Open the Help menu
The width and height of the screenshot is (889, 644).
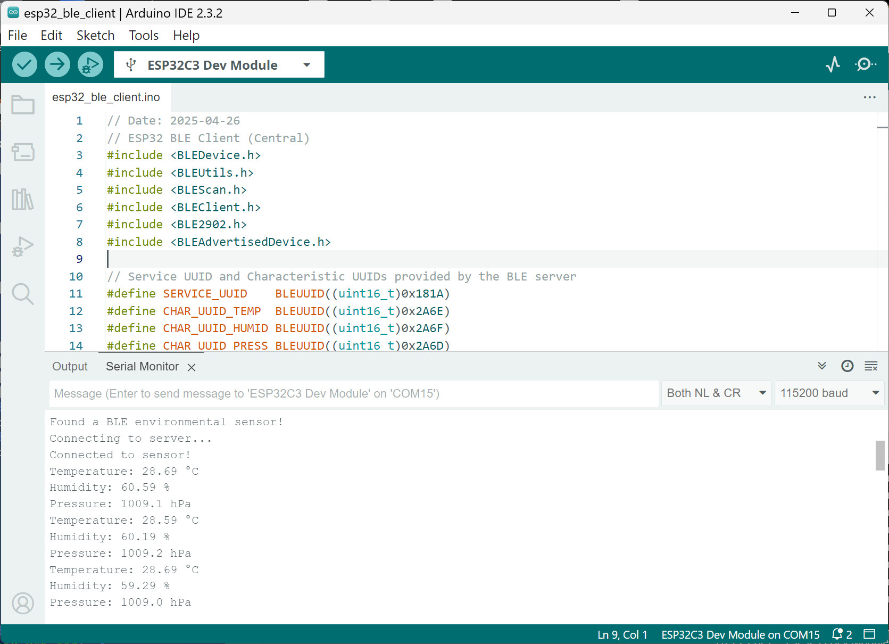coord(186,36)
